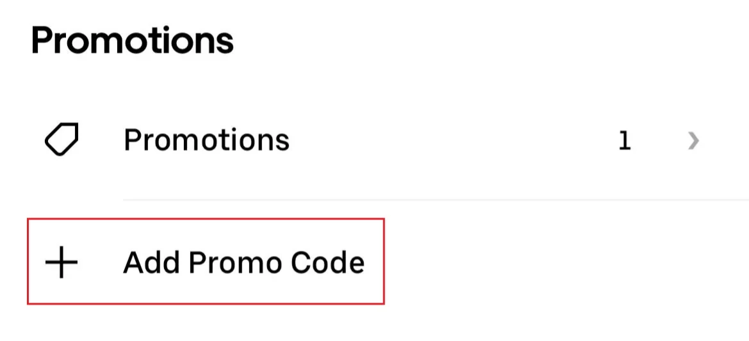This screenshot has height=341, width=749.
Task: View the single available promotion count
Action: pyautogui.click(x=624, y=141)
